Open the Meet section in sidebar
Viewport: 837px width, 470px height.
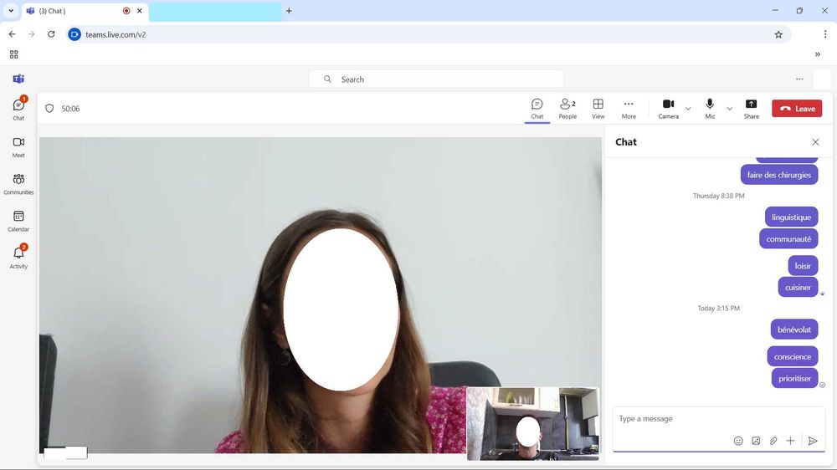point(18,147)
